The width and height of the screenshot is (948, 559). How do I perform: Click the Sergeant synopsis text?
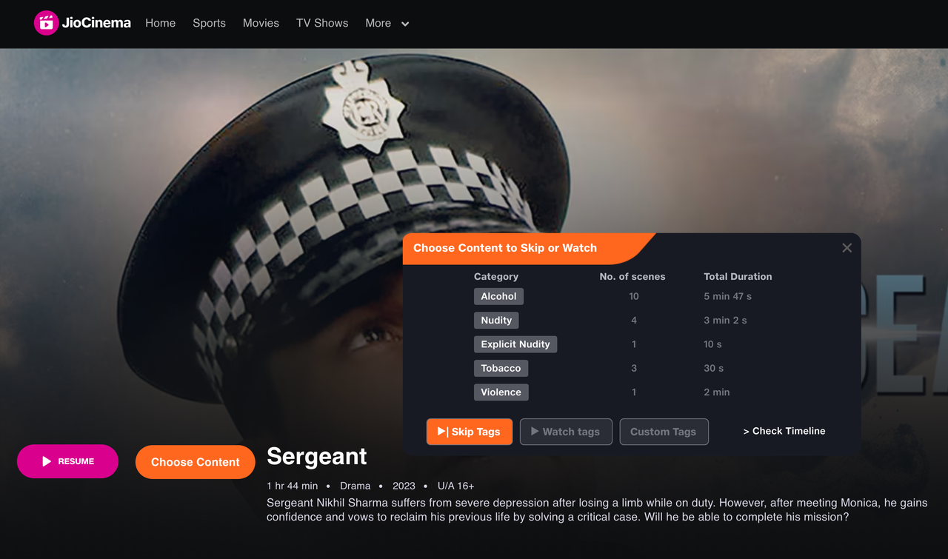coord(597,509)
